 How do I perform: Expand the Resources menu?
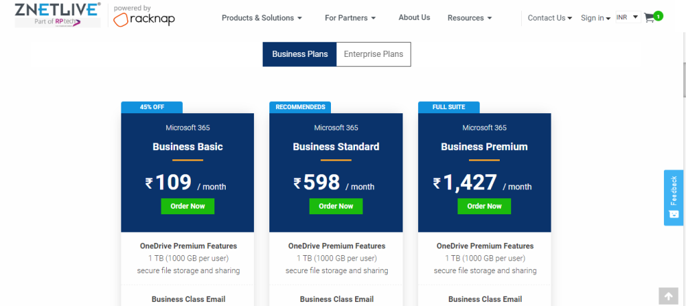470,18
